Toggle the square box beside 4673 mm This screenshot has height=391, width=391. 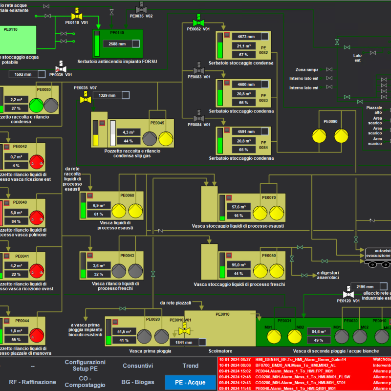click(264, 36)
